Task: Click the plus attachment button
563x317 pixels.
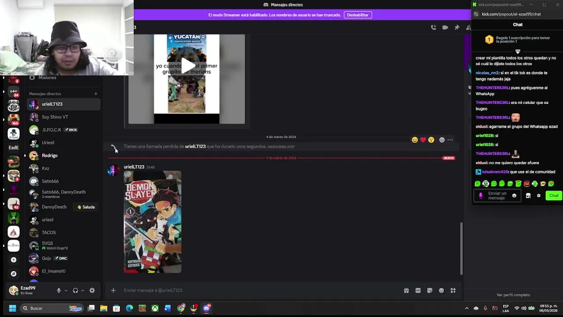Action: pos(113,291)
